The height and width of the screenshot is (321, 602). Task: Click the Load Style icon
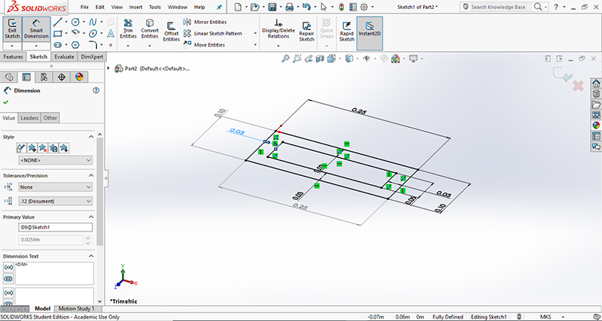pos(64,147)
